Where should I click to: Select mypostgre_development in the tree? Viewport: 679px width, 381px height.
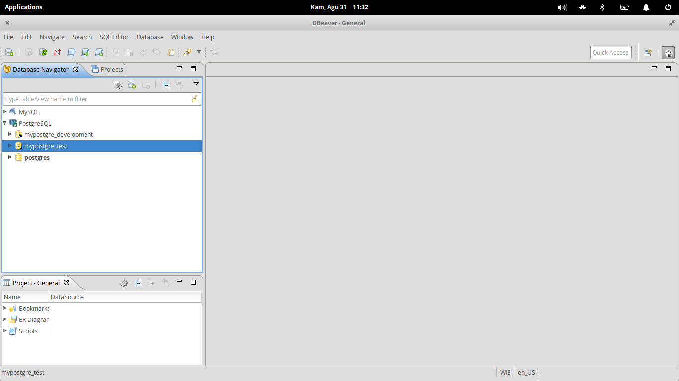pos(59,134)
